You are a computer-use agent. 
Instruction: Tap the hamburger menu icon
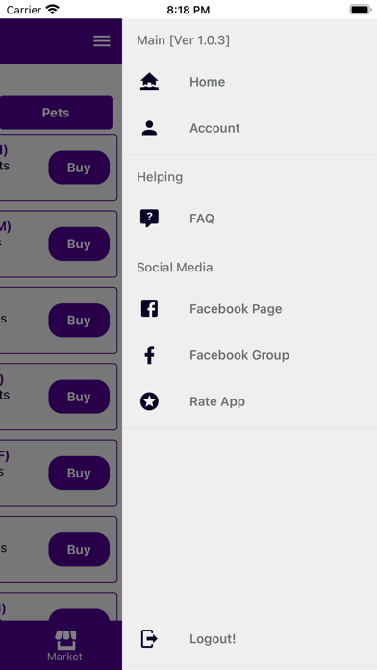coord(102,41)
